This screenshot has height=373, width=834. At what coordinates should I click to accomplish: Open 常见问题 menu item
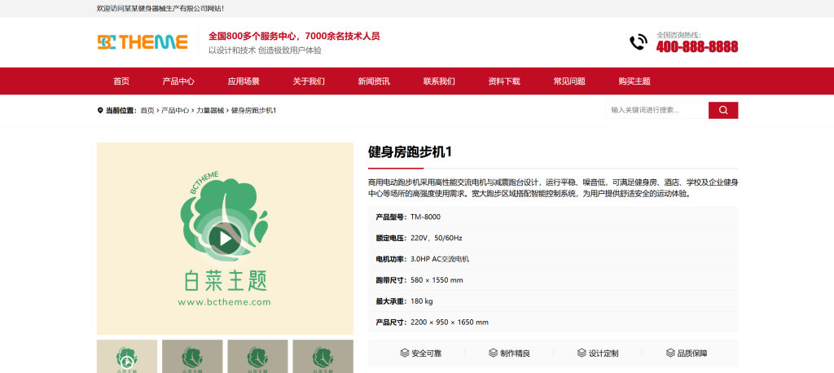[x=569, y=81]
